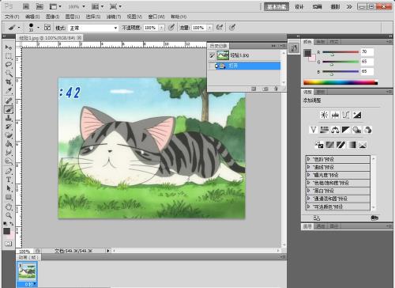Create new snapshot in History panel

pos(265,89)
